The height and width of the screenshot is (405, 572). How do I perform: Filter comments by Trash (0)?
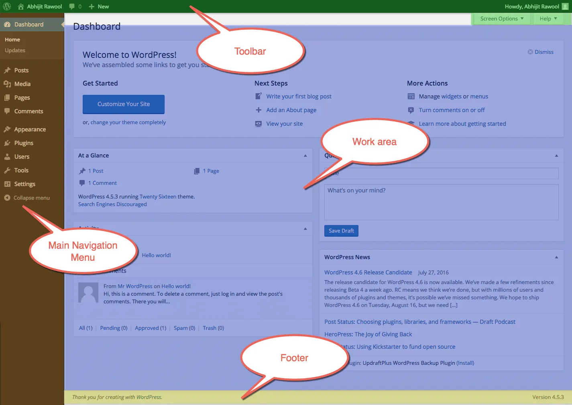click(x=214, y=328)
